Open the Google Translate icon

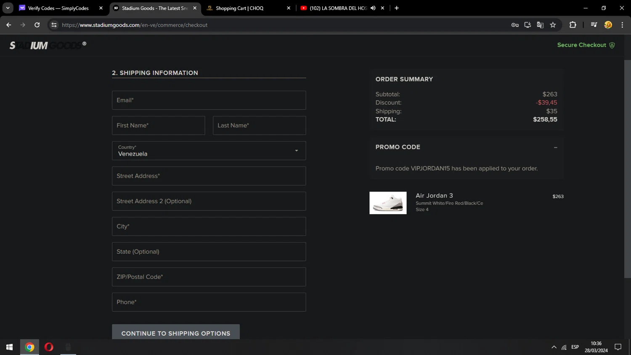(x=540, y=25)
